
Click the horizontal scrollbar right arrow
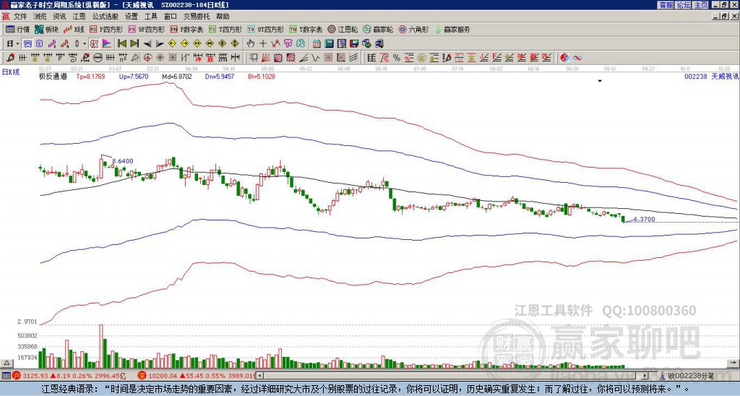point(645,376)
